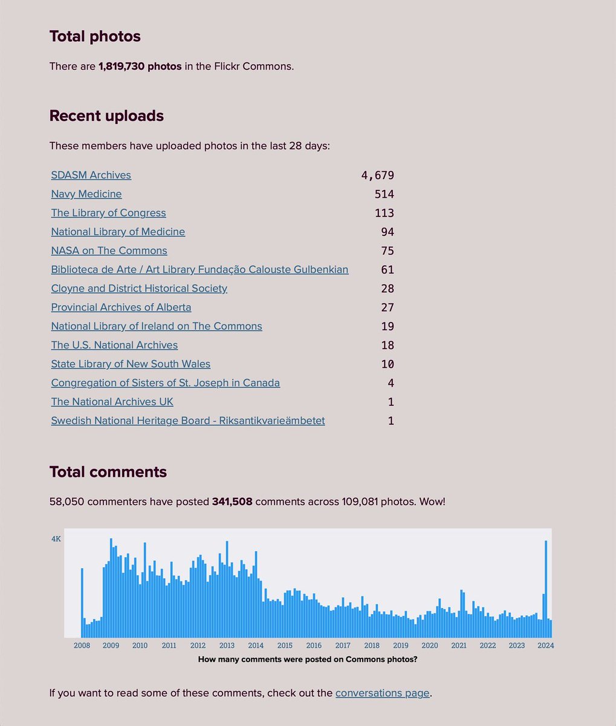The height and width of the screenshot is (726, 616).
Task: Select the 2009 axis label
Action: click(x=111, y=646)
